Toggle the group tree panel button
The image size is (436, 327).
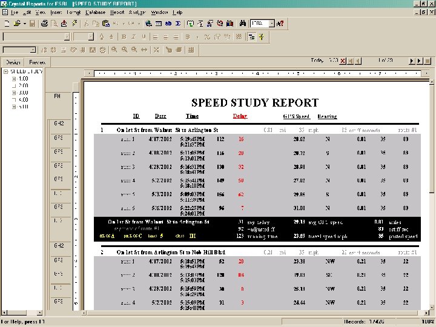click(251, 37)
